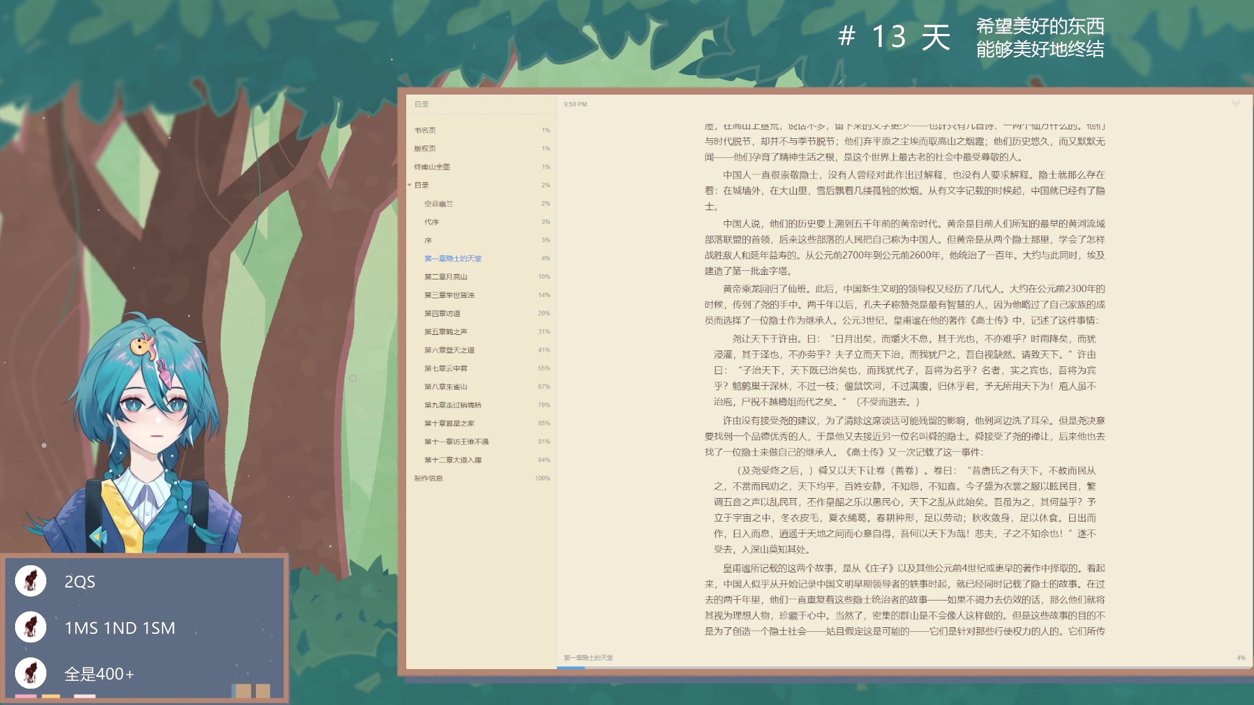The image size is (1254, 705).
Task: Navigate to 第九章走过销魂桥
Action: pyautogui.click(x=481, y=405)
